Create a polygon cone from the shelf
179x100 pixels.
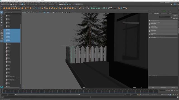(11, 8)
